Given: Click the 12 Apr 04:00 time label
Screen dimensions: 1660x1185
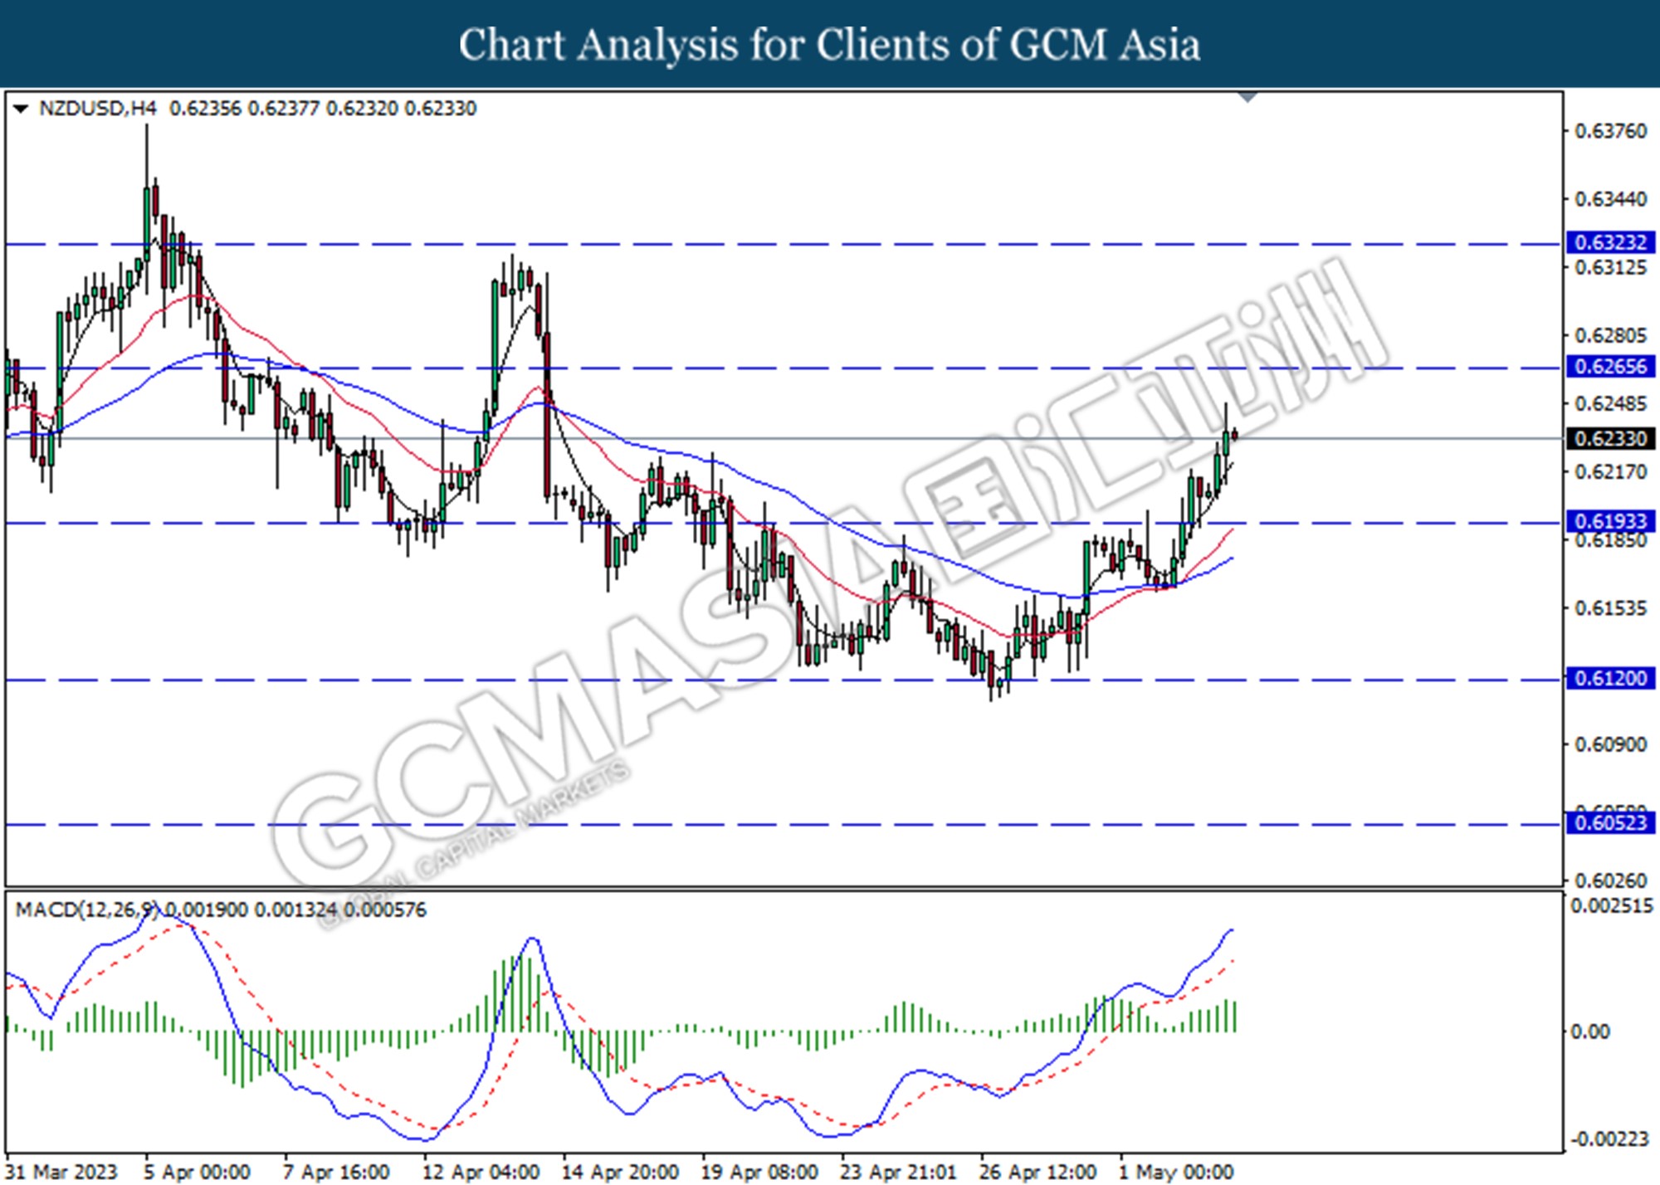Looking at the screenshot, I should (481, 1172).
